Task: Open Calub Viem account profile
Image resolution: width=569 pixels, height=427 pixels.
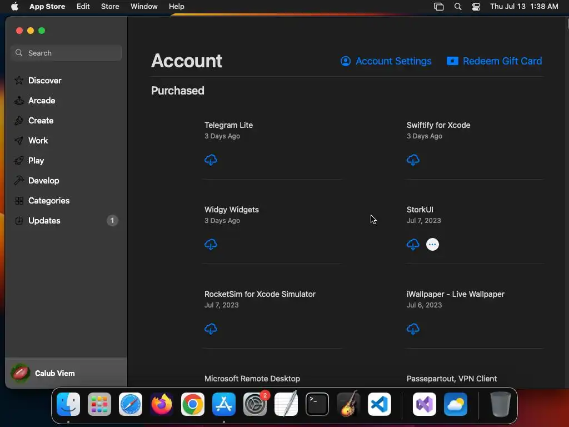Action: pyautogui.click(x=66, y=373)
